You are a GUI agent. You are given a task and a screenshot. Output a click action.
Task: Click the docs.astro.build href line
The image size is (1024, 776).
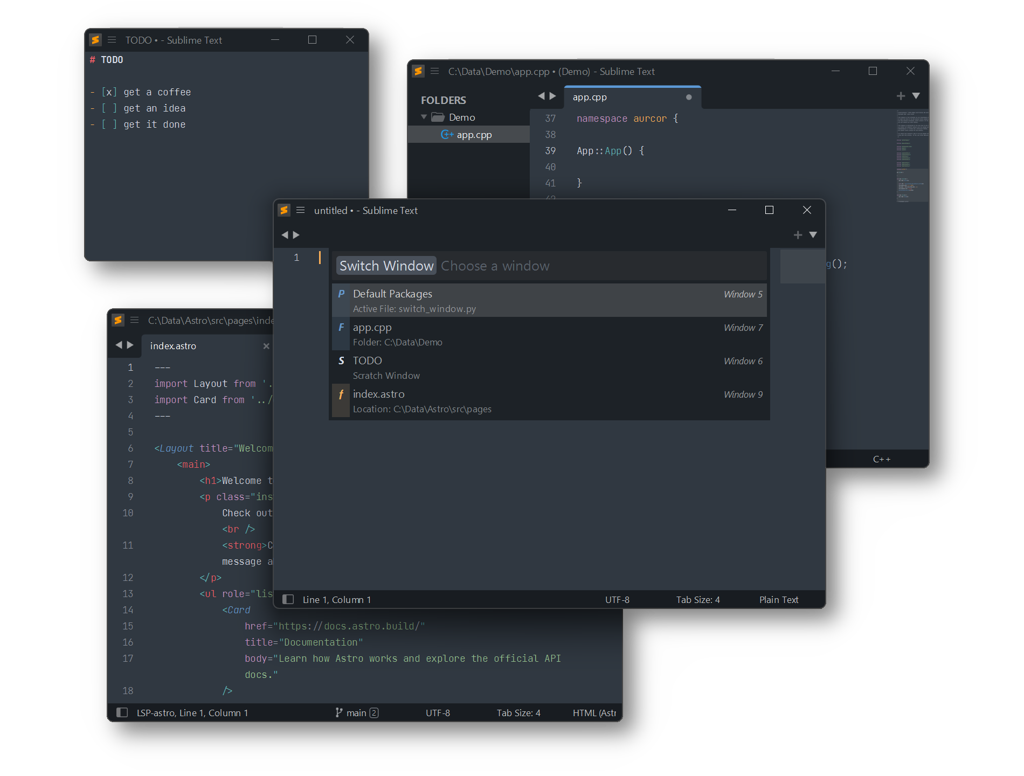335,626
